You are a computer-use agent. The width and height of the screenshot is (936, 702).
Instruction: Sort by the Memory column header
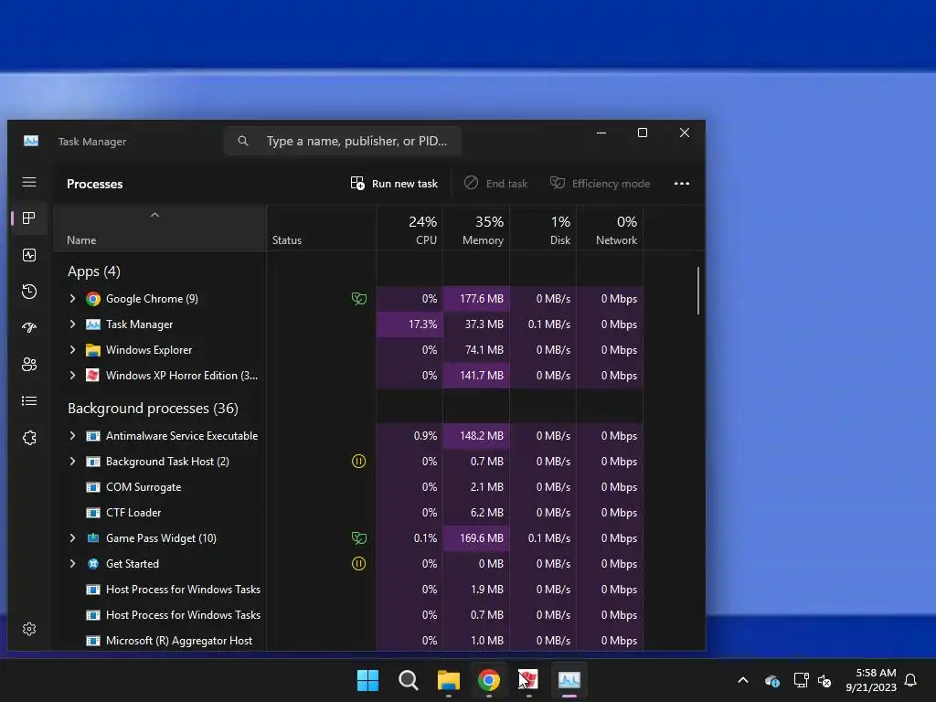click(476, 229)
